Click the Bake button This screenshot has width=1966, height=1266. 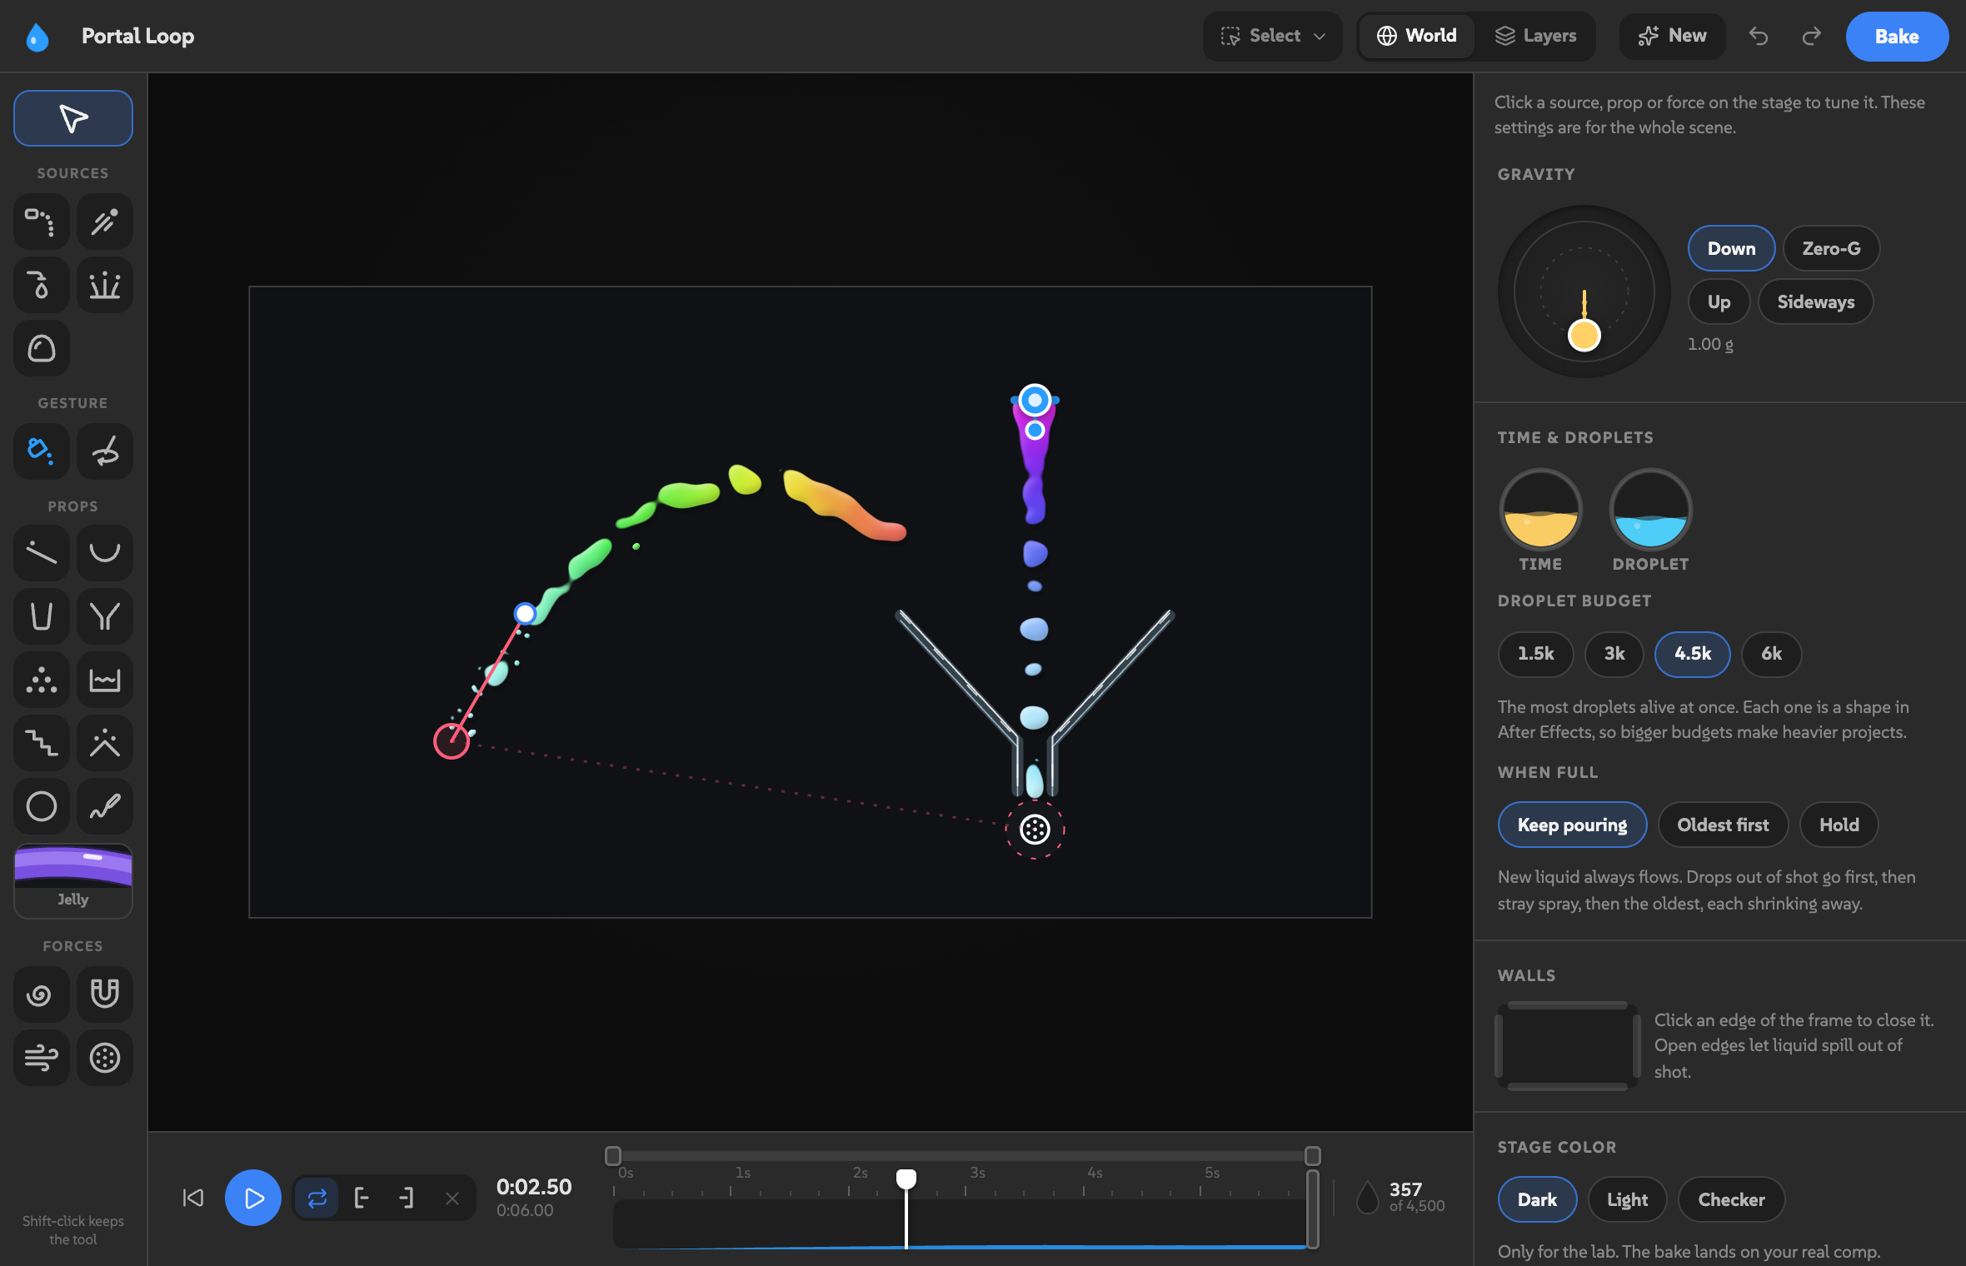pyautogui.click(x=1897, y=37)
